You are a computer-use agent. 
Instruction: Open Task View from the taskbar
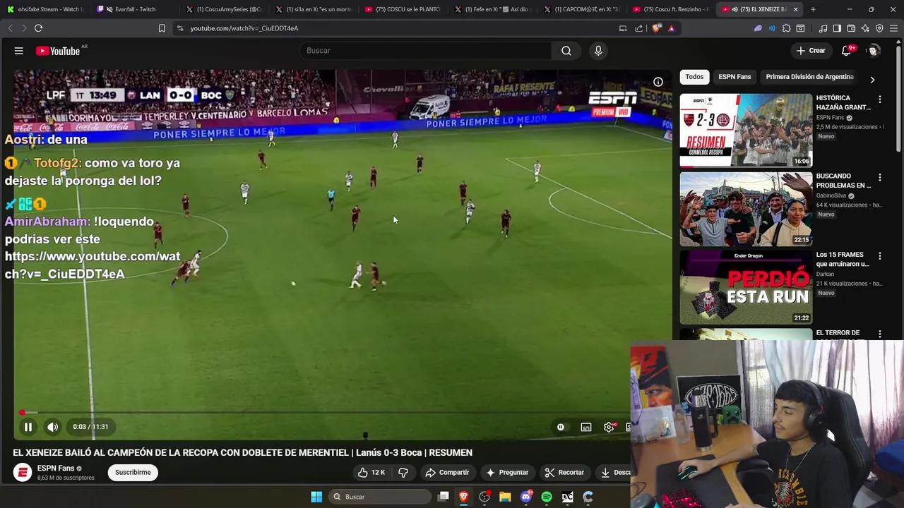(444, 497)
